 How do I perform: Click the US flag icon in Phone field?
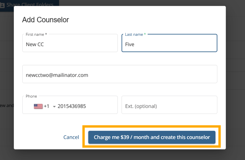tap(38, 106)
